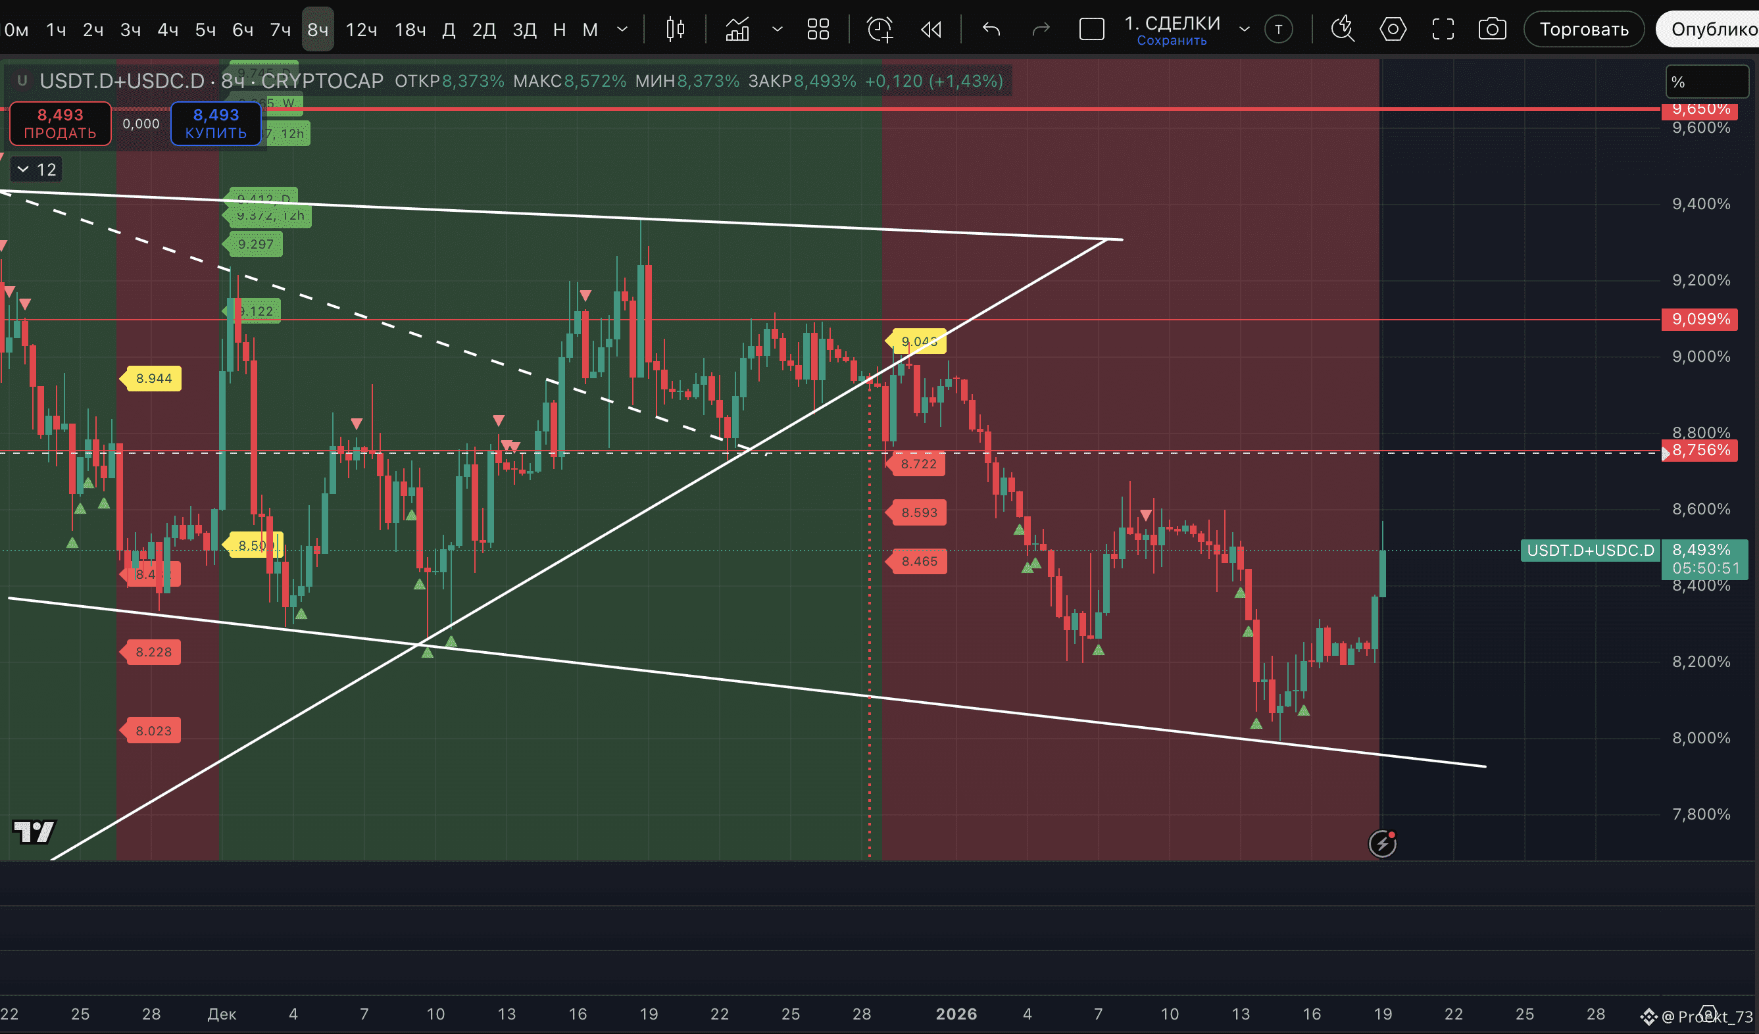Select the Д daily timeframe
Screen dimensions: 1759x1034
pos(449,30)
